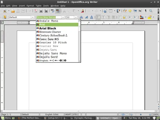Open the Format menu
This screenshot has height=120, width=160.
30,6
